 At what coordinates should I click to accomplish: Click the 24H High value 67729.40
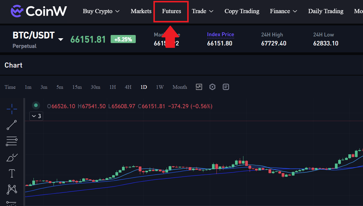pyautogui.click(x=274, y=43)
